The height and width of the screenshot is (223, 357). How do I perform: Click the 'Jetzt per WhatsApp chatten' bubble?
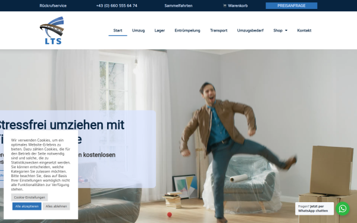pyautogui.click(x=314, y=209)
